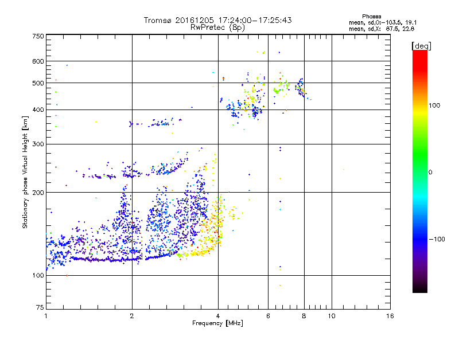Click the plot title 'Tromsø 20161205 17:24:00-17:25:43'
Image resolution: width=459 pixels, height=344 pixels.
(x=217, y=20)
